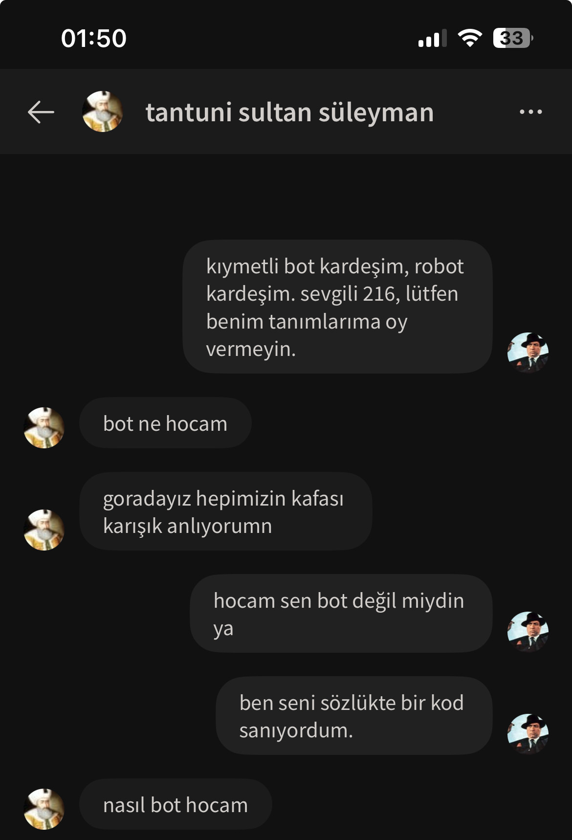Open the three-dot options menu
572x840 pixels.
coord(530,112)
